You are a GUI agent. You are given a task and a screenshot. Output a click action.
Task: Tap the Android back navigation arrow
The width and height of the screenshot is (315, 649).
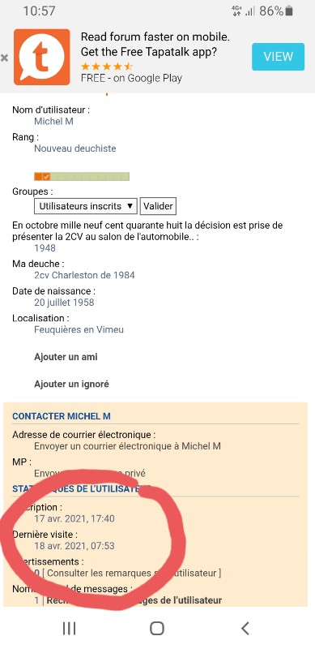pos(245,628)
